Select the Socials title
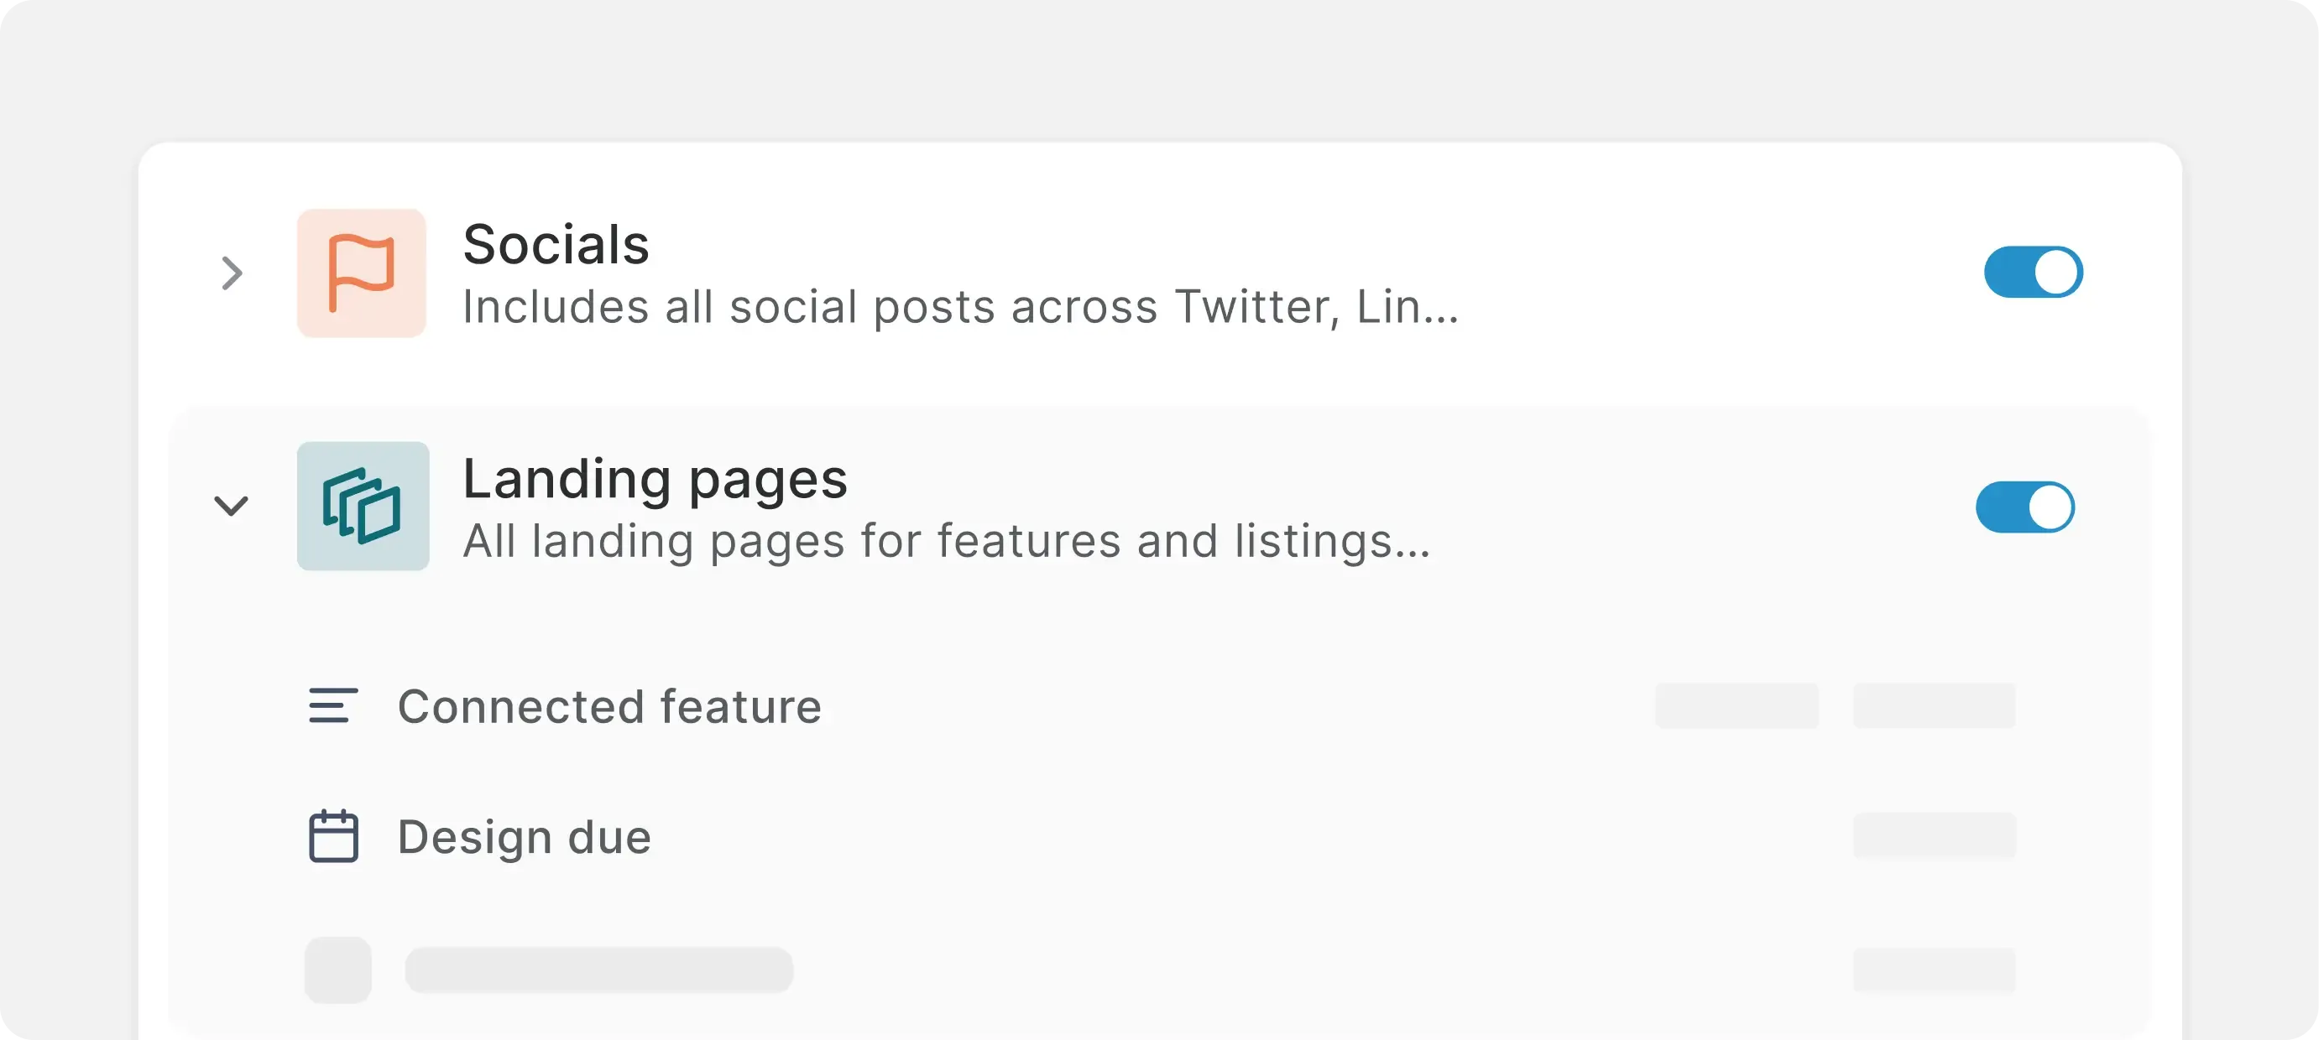The image size is (2319, 1040). coord(556,245)
